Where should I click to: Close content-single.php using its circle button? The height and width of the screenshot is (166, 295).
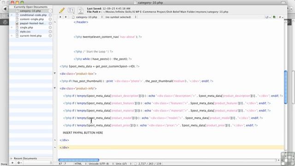[50, 19]
